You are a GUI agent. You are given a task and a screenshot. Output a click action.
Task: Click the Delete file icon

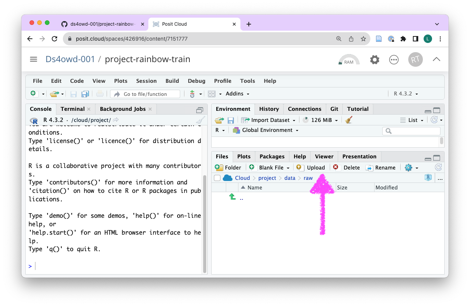point(336,168)
